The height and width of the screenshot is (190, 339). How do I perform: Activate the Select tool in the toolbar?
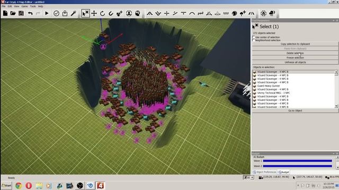click(x=85, y=13)
